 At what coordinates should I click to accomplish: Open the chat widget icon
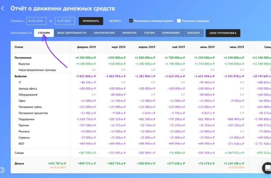point(267,168)
